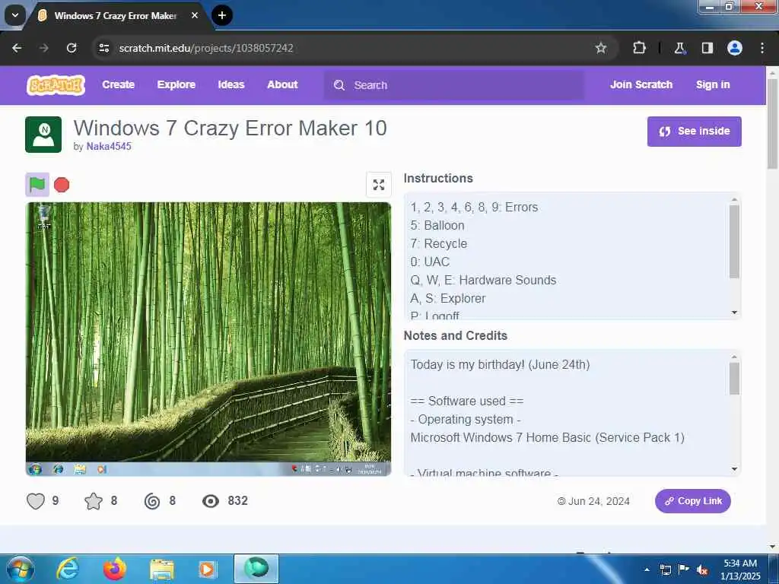Show hidden system tray icons

(x=647, y=570)
